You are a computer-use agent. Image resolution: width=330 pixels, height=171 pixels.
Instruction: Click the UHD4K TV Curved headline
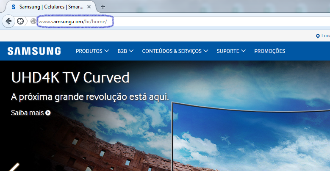(70, 77)
